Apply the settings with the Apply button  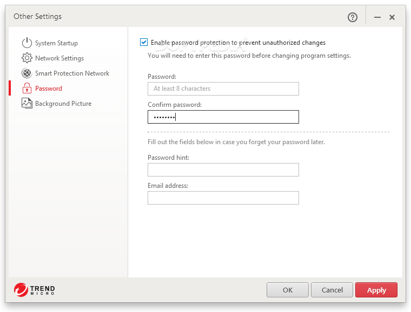(376, 290)
